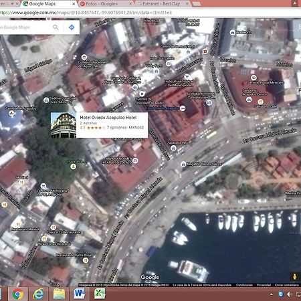Open the Hotel Oviedo photo thumbnail
This screenshot has width=301, height=301.
click(x=64, y=125)
